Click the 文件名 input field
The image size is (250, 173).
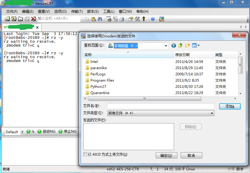tap(161, 106)
